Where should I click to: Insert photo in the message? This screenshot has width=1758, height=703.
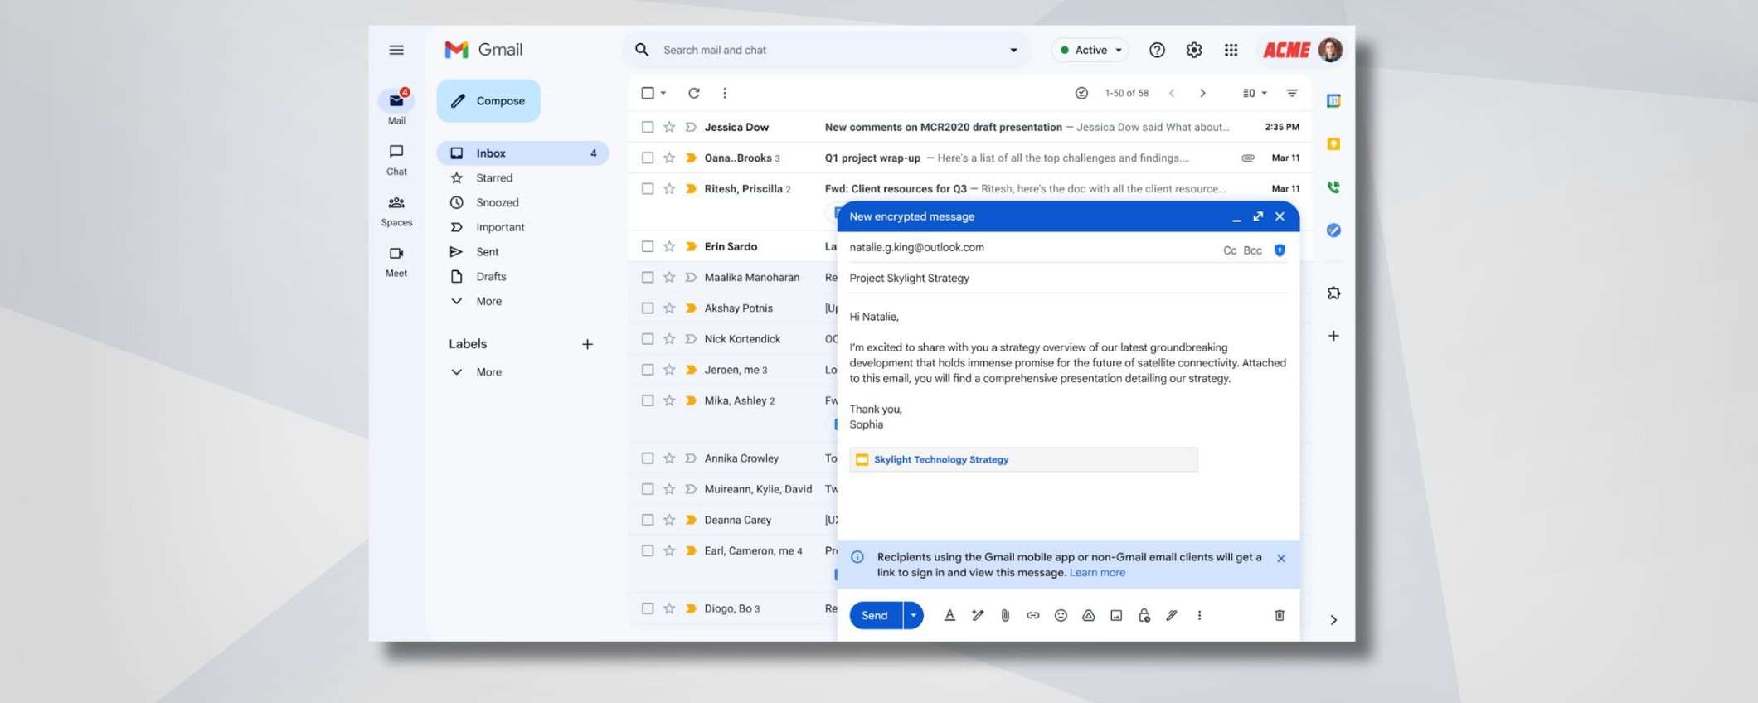click(x=1116, y=615)
